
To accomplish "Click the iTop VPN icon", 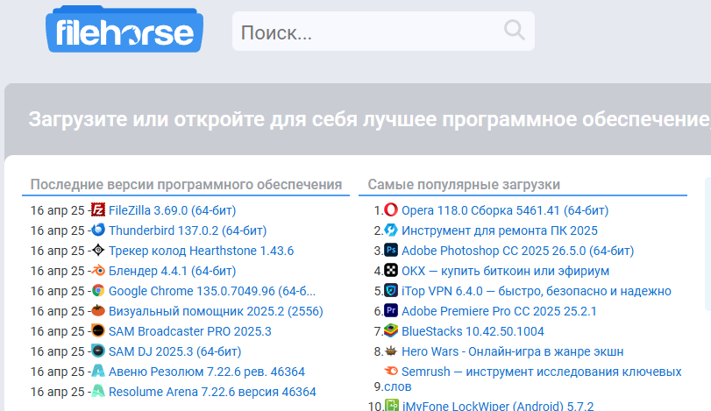I will (x=391, y=290).
